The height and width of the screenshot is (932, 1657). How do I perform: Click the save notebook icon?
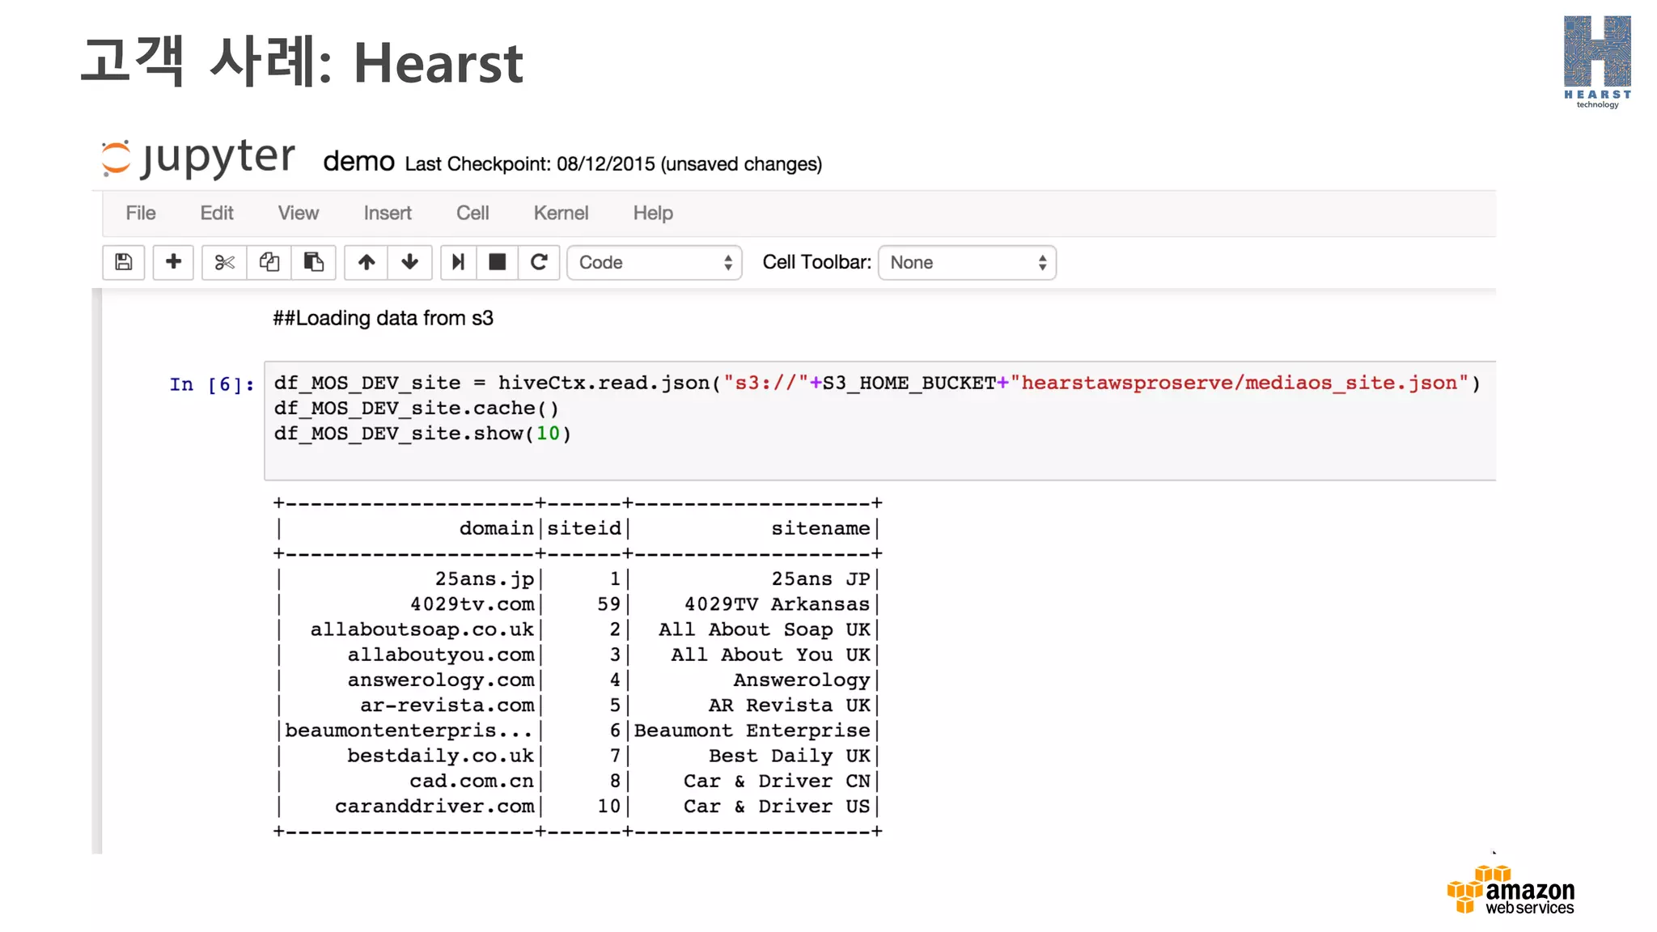[124, 262]
